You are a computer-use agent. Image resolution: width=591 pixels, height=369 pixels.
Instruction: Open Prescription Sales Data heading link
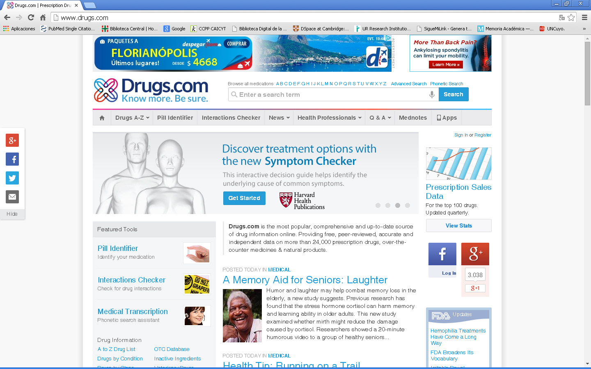coord(458,191)
